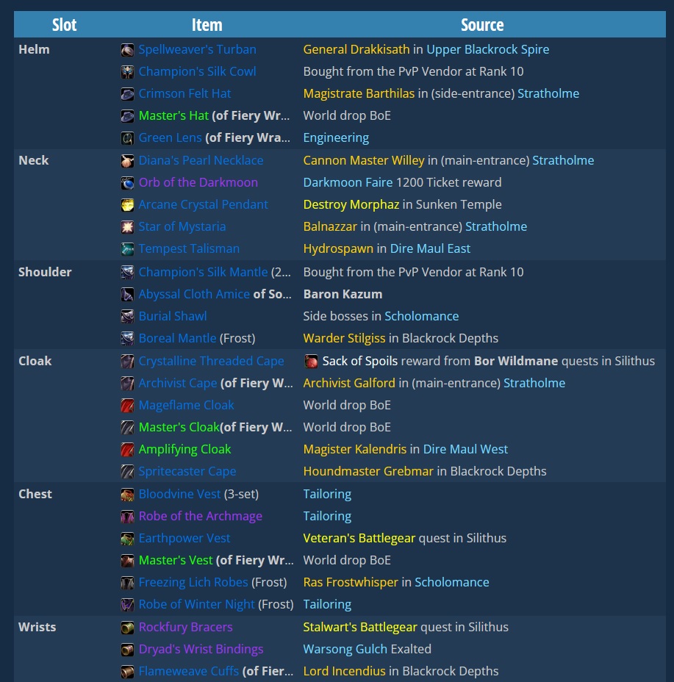Image resolution: width=674 pixels, height=682 pixels.
Task: Open the Spellweaver's Turban item link
Action: [197, 49]
